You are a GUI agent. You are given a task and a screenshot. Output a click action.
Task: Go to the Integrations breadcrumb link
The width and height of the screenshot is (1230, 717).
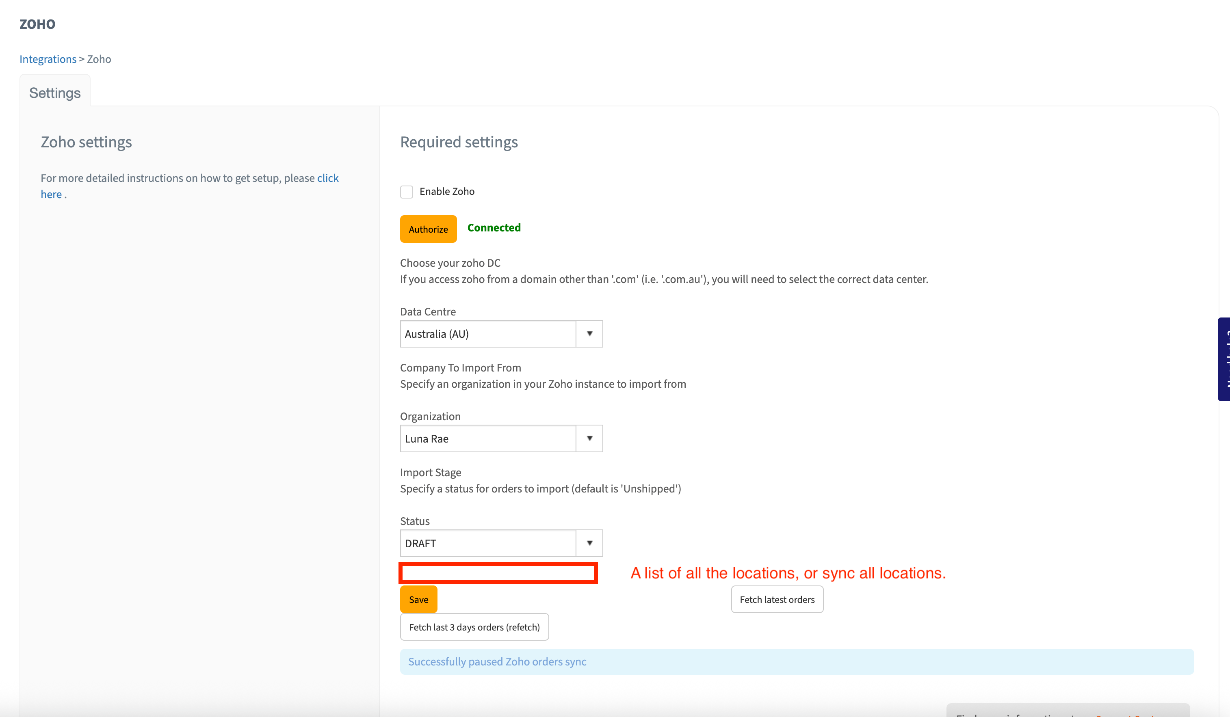48,59
